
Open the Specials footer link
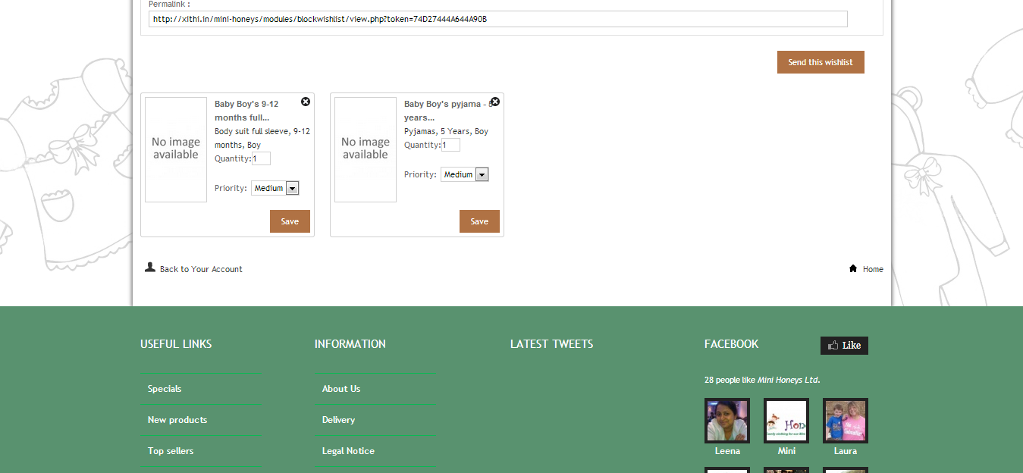(x=165, y=389)
